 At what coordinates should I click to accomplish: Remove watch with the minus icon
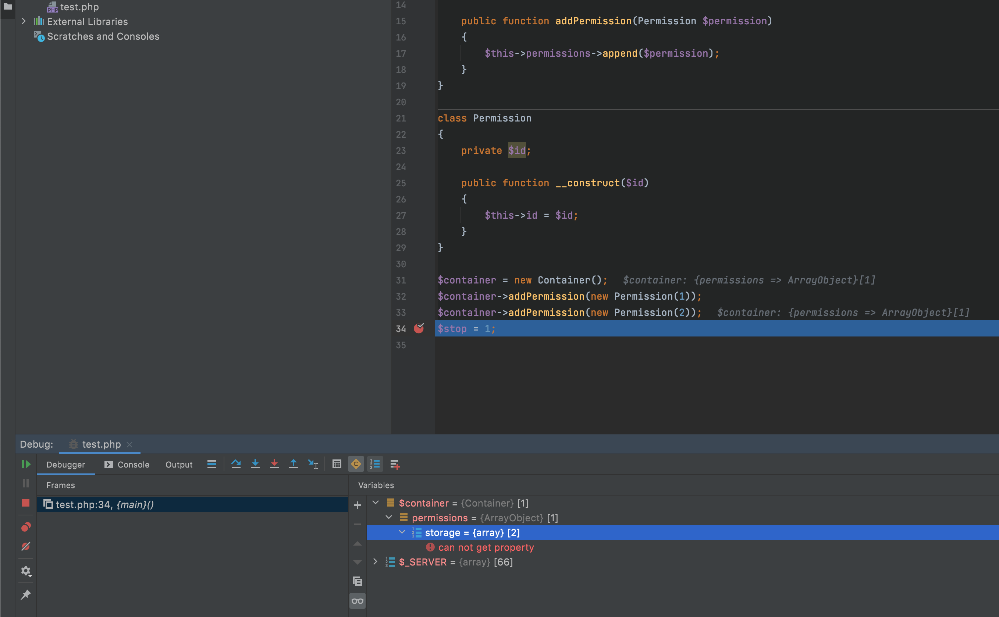pos(358,524)
